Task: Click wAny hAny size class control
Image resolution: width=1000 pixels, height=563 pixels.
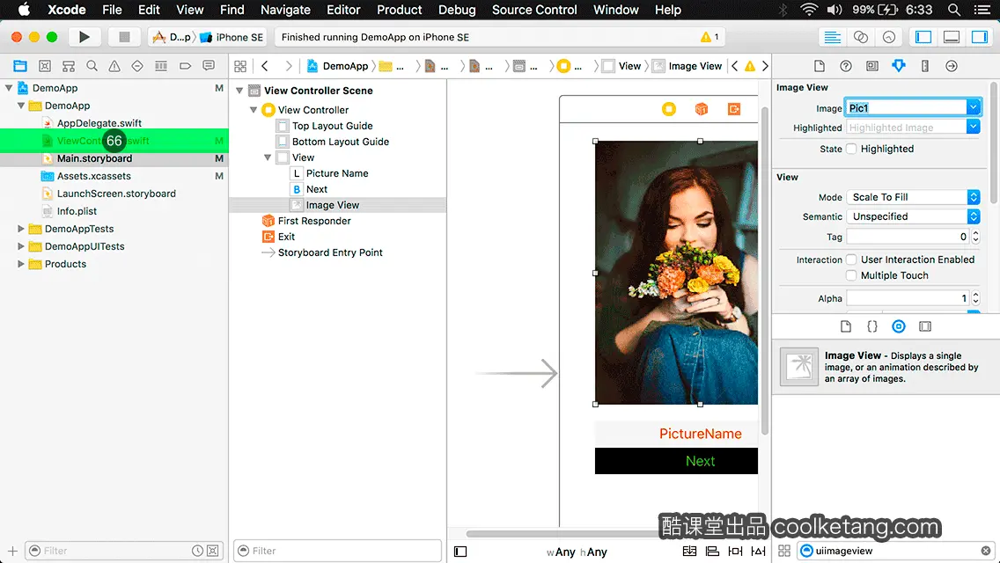Action: (x=577, y=552)
